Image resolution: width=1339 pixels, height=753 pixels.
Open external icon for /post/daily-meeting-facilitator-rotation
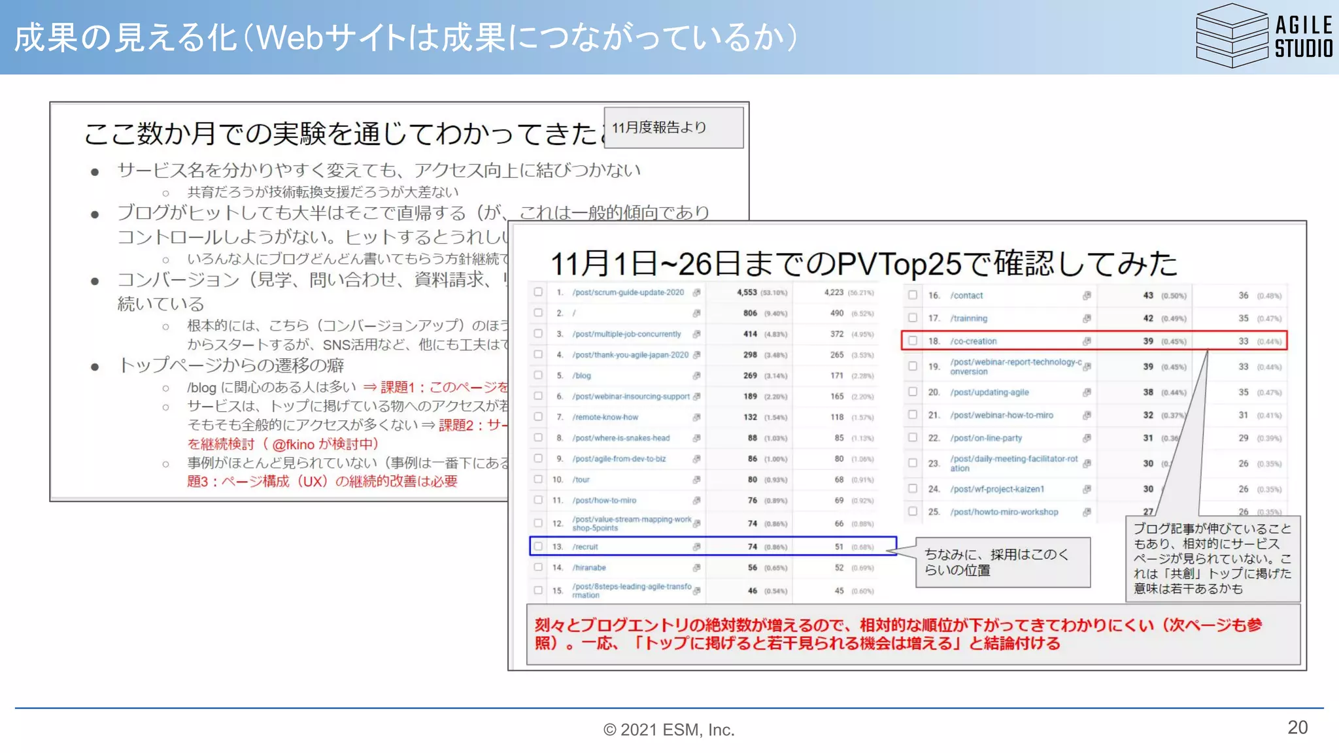(1087, 463)
